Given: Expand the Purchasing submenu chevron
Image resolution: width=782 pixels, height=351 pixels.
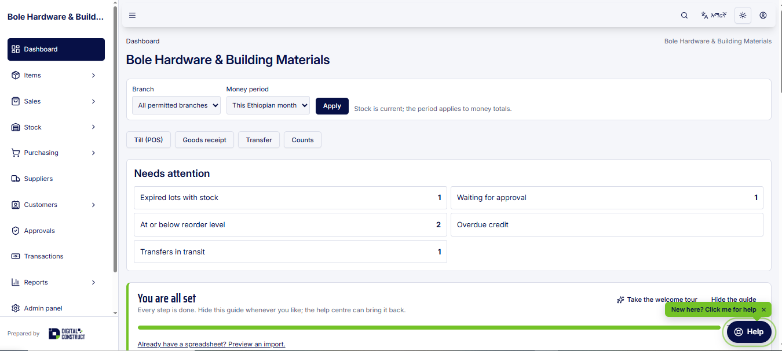Looking at the screenshot, I should pyautogui.click(x=93, y=153).
